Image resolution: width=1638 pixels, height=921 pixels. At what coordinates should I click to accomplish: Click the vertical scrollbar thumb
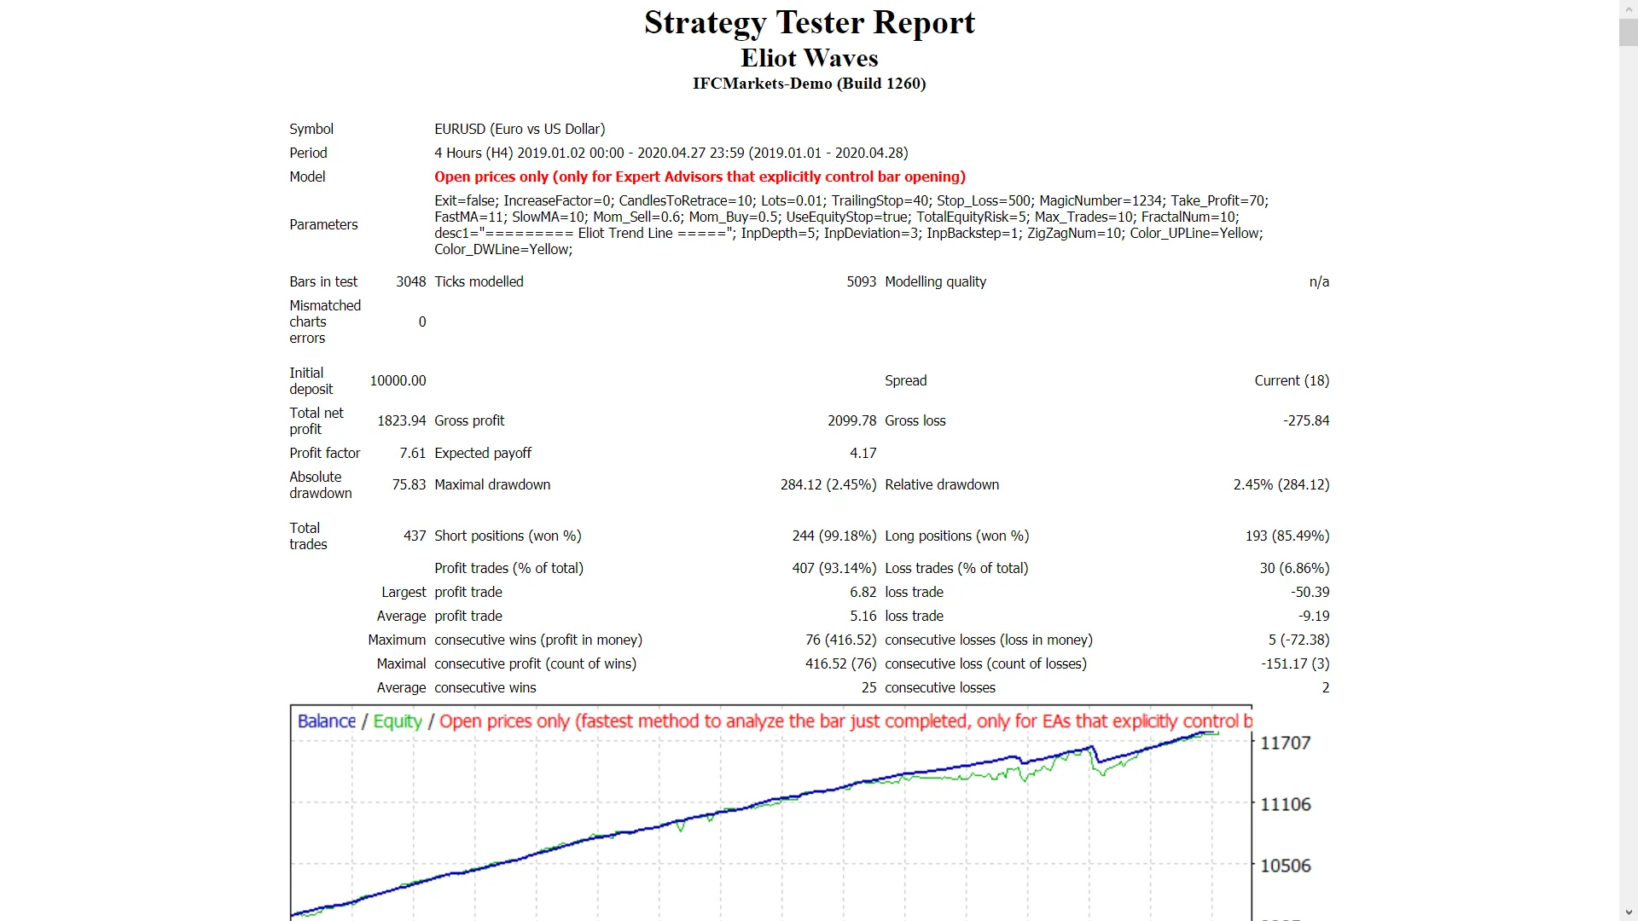click(1628, 32)
